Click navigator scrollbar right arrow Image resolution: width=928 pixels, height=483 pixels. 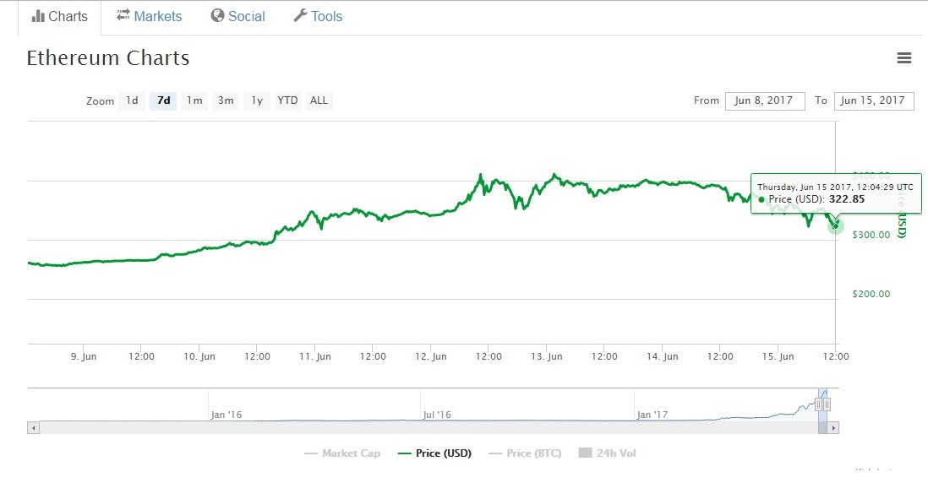833,428
